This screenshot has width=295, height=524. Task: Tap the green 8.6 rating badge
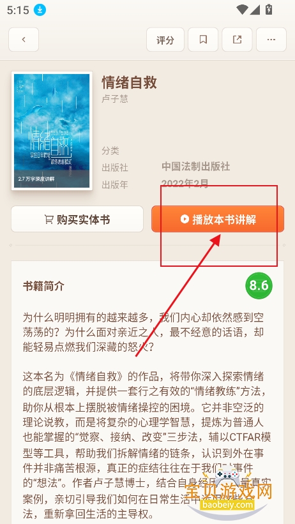tap(259, 286)
